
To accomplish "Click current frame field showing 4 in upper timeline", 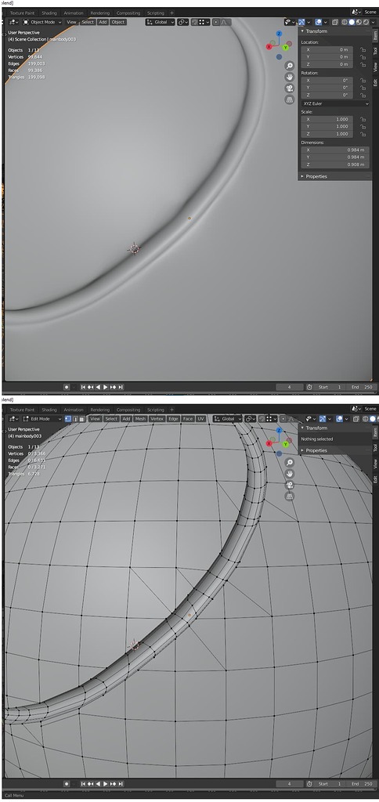I will pyautogui.click(x=290, y=387).
